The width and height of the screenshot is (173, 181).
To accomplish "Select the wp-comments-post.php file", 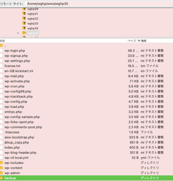I will (23, 127).
